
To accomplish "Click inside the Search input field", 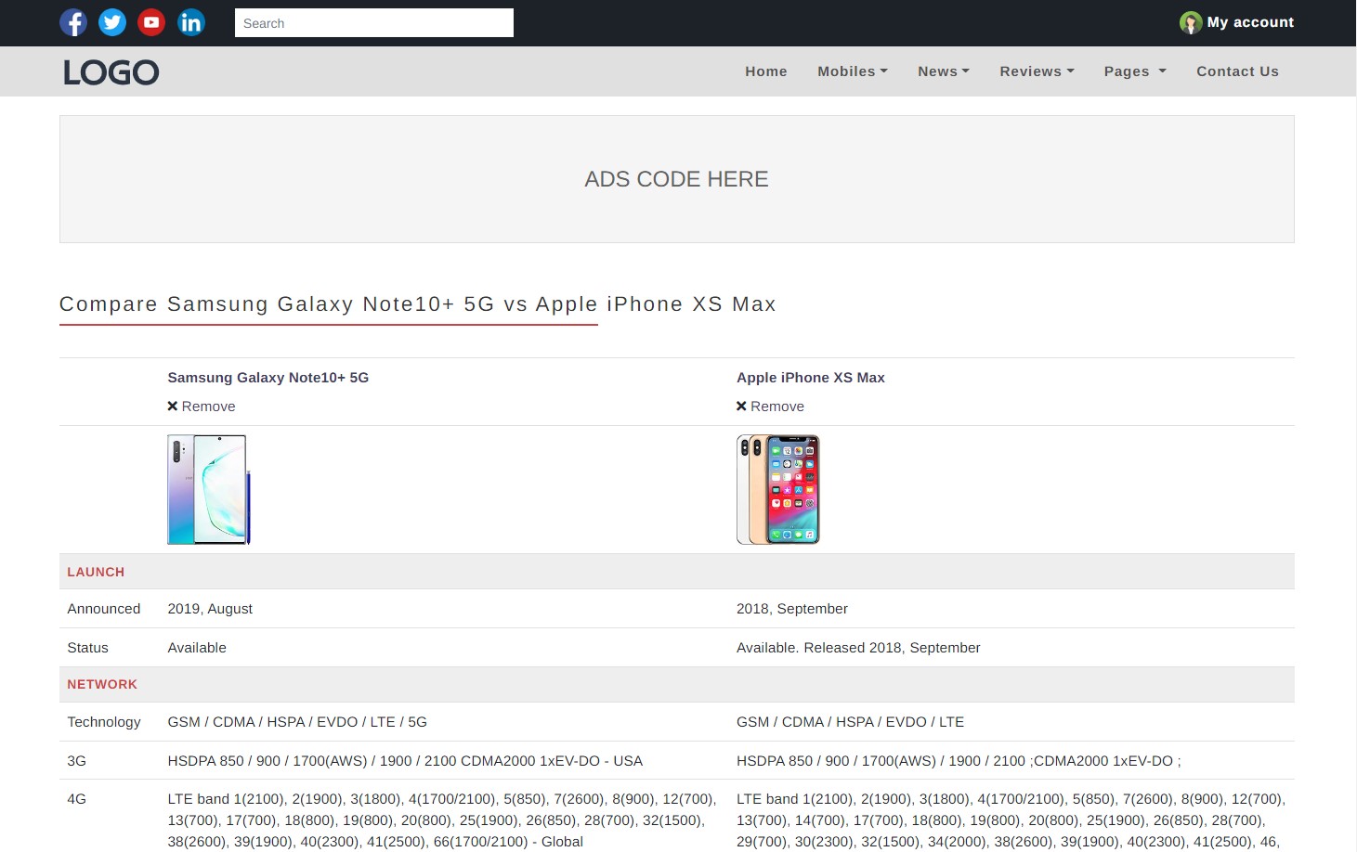I will coord(373,22).
